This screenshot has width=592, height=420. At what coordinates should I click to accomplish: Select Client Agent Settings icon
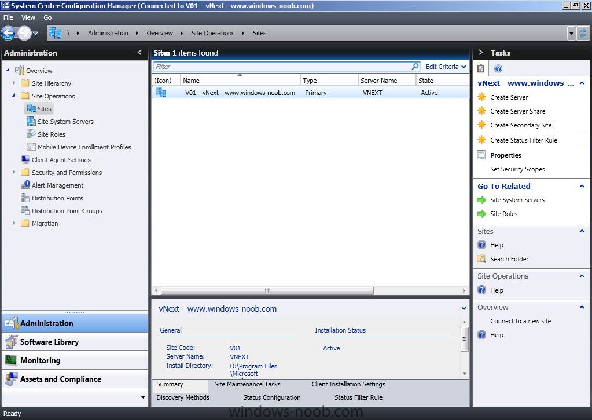25,159
